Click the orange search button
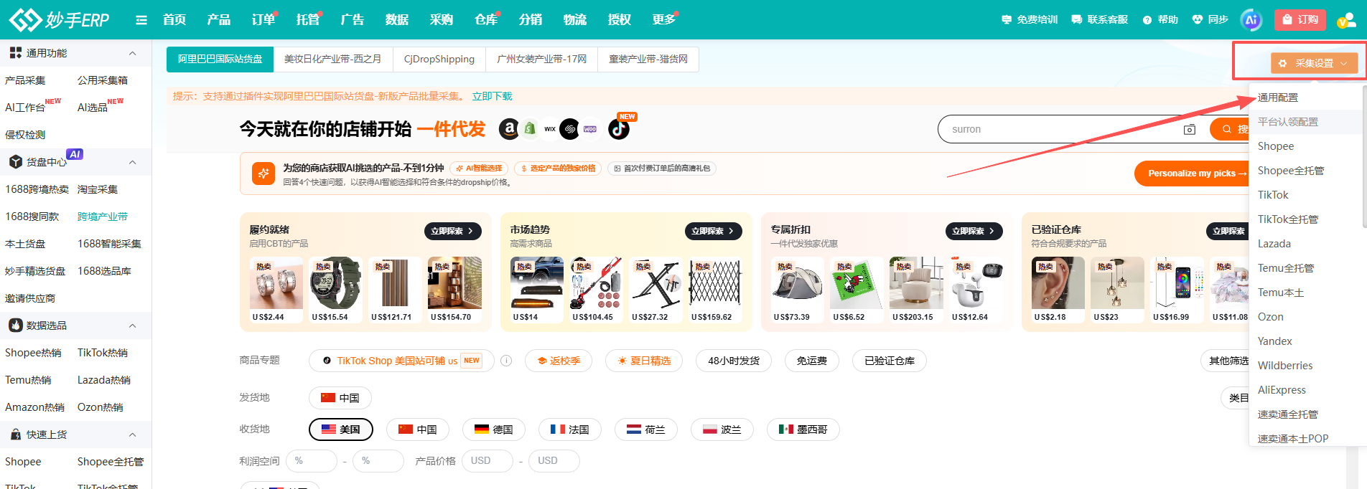This screenshot has width=1367, height=489. (1230, 129)
